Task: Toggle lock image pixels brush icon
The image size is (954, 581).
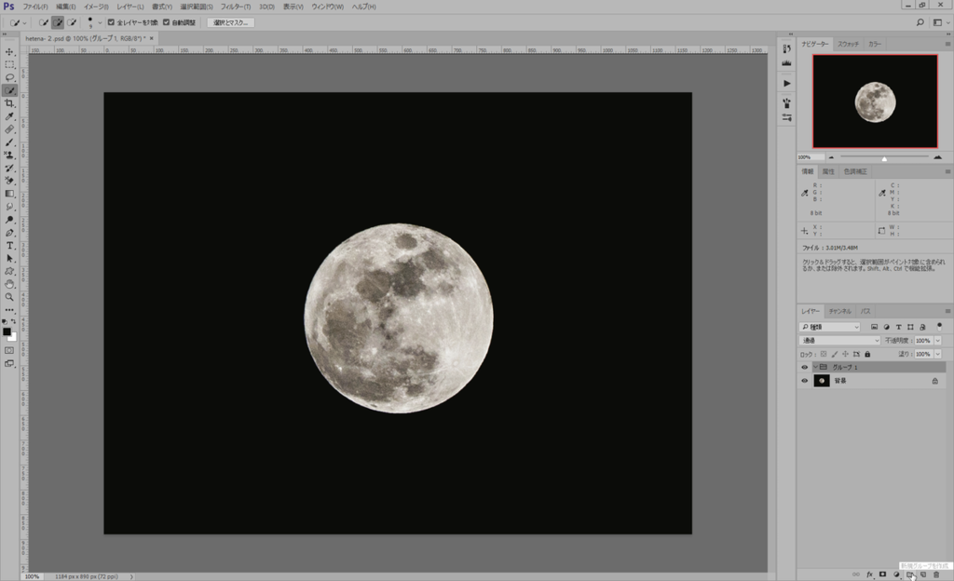Action: pyautogui.click(x=834, y=354)
